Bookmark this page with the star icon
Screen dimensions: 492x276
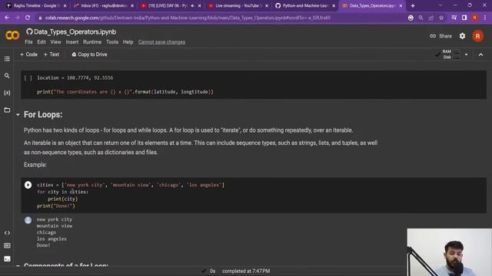(441, 18)
